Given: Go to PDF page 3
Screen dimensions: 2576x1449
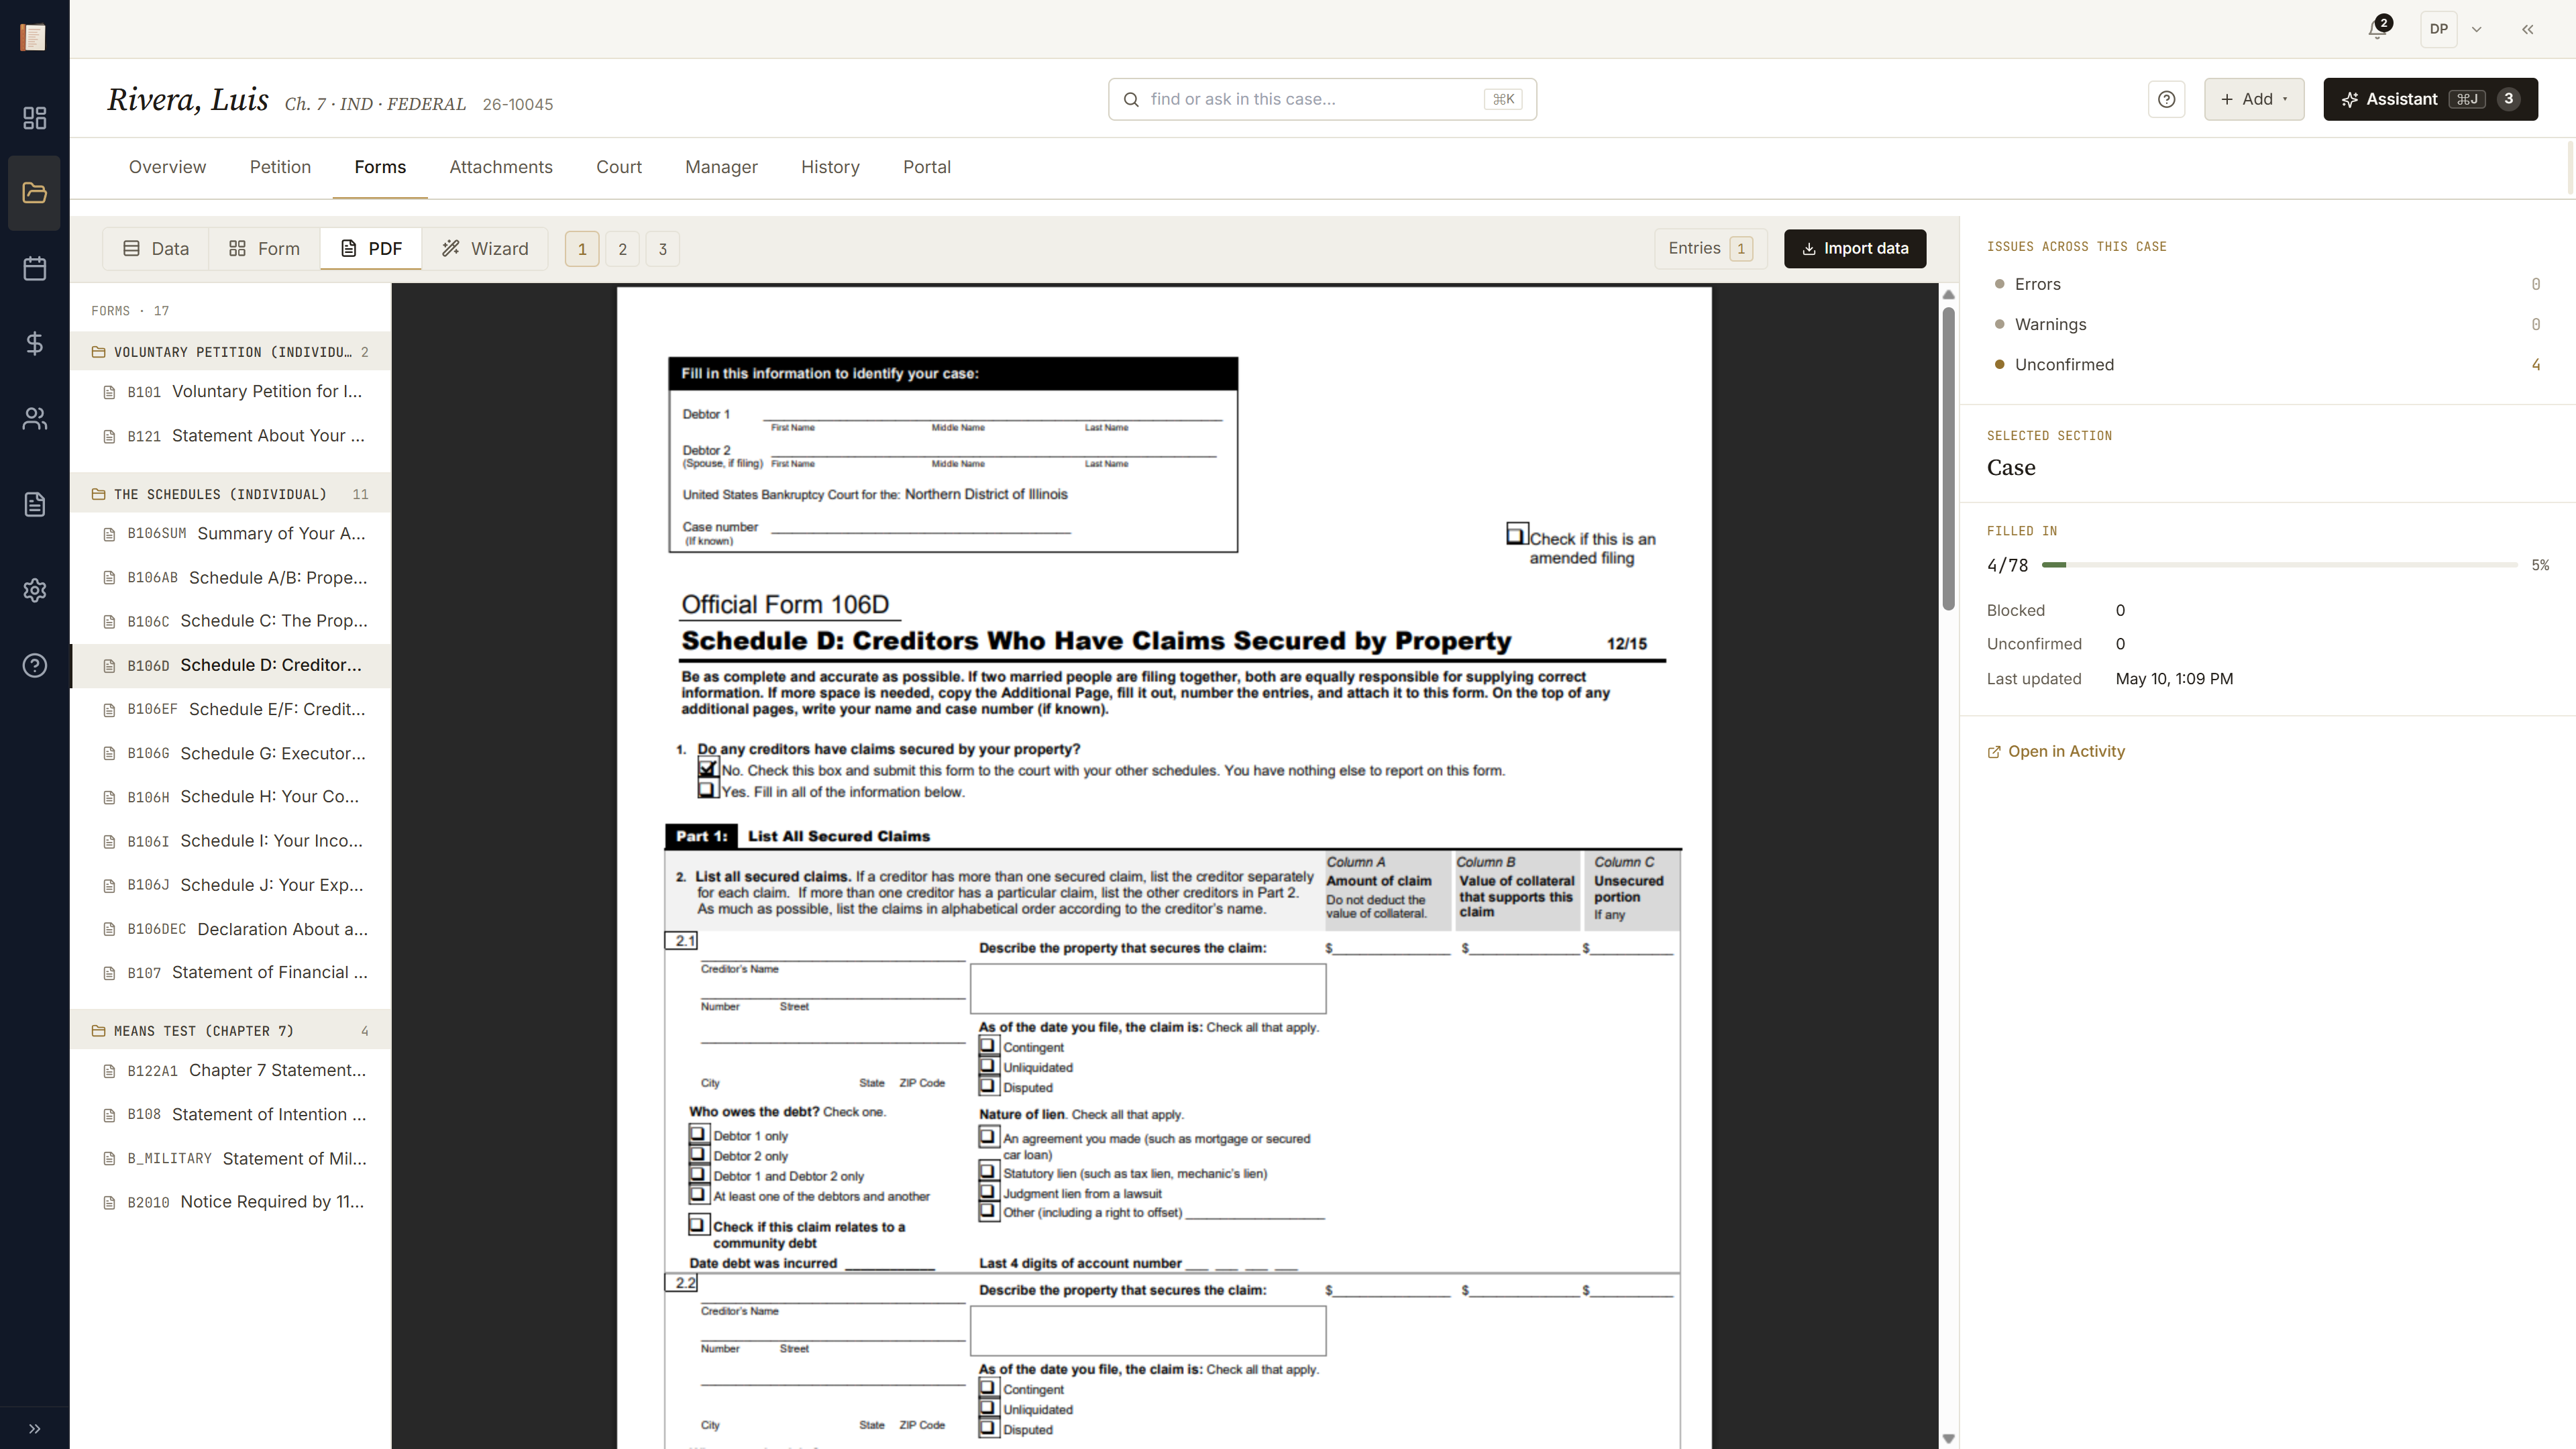Looking at the screenshot, I should (x=662, y=249).
